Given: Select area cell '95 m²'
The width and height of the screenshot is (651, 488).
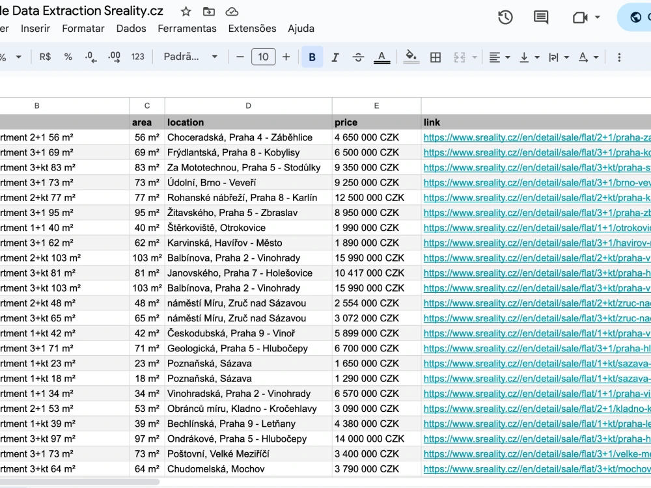Looking at the screenshot, I should (147, 213).
